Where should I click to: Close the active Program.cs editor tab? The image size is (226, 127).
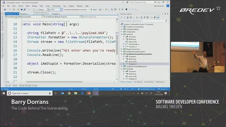click(x=18, y=14)
